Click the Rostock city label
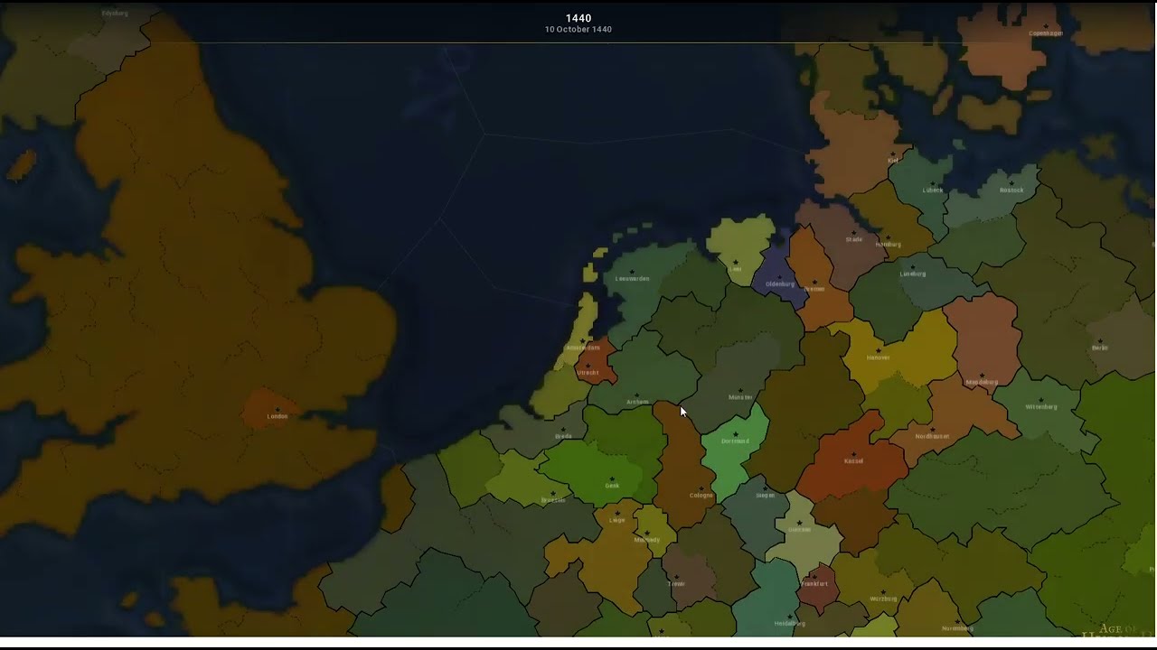The width and height of the screenshot is (1157, 650). click(x=1011, y=190)
